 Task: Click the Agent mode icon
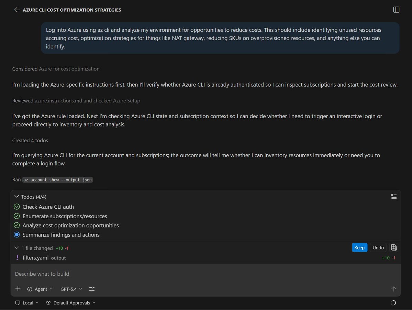30,289
